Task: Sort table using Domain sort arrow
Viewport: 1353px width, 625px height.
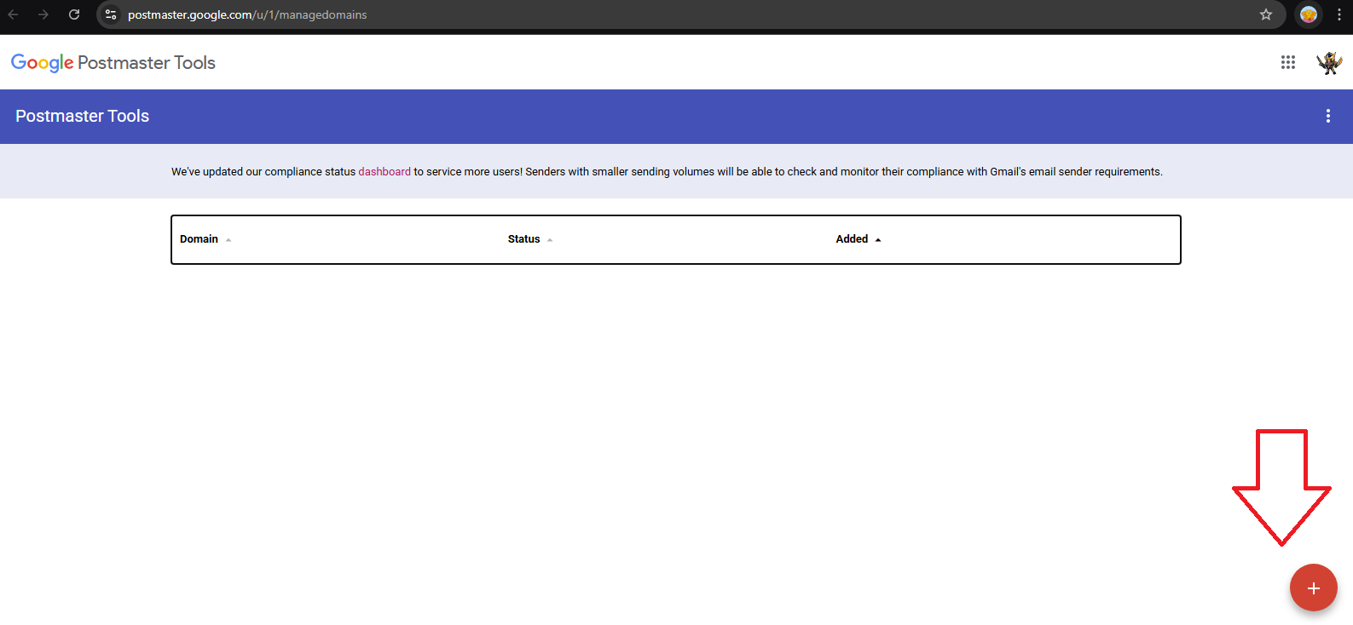Action: click(228, 240)
